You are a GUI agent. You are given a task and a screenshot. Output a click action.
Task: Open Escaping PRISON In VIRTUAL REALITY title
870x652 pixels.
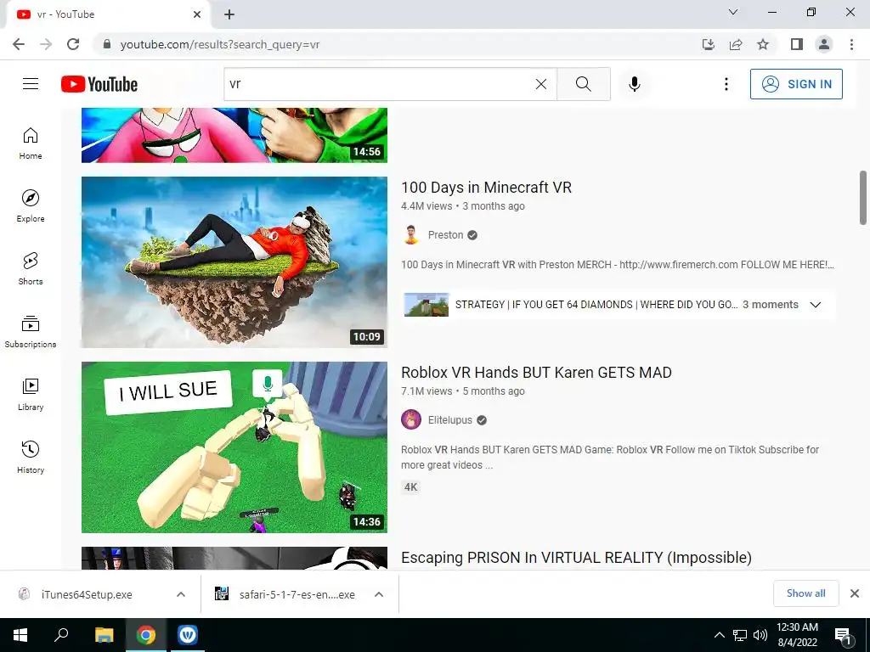click(576, 558)
